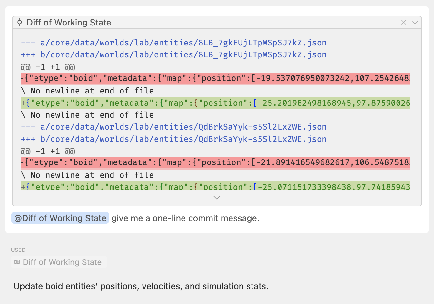Select the generated commit message text
The image size is (434, 304).
[x=140, y=286]
